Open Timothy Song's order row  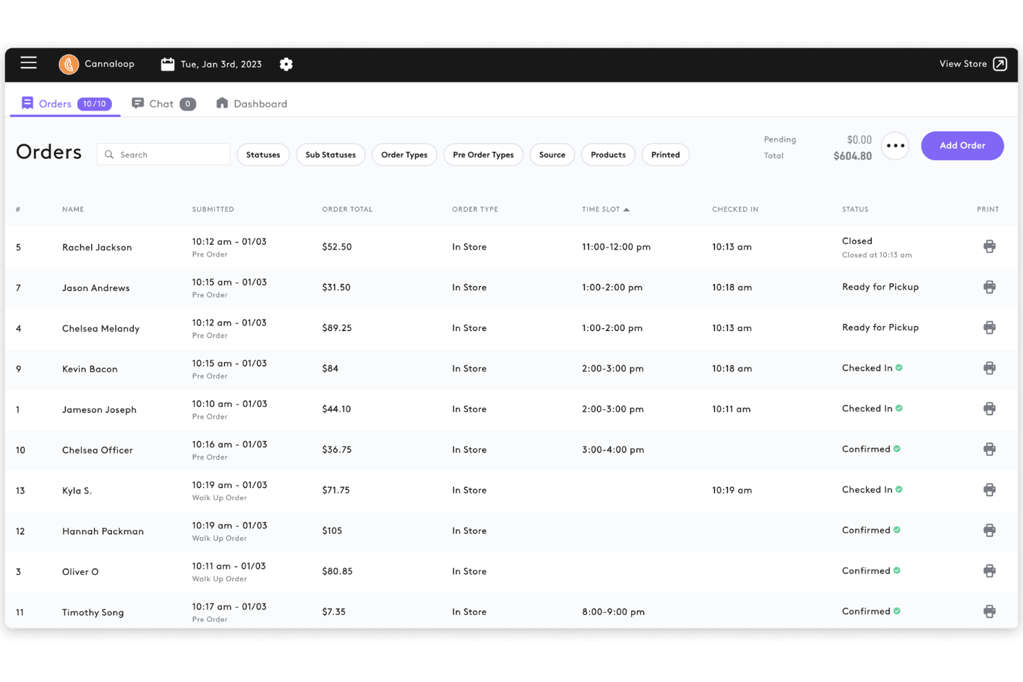click(511, 612)
